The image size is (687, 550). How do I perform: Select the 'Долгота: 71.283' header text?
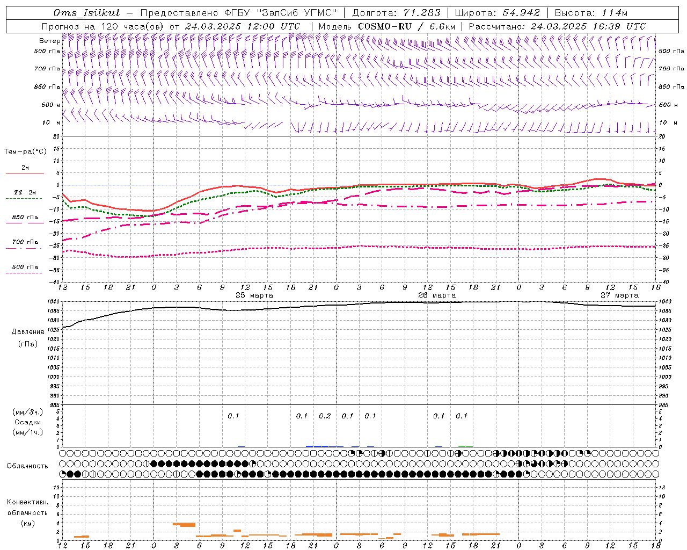(396, 13)
